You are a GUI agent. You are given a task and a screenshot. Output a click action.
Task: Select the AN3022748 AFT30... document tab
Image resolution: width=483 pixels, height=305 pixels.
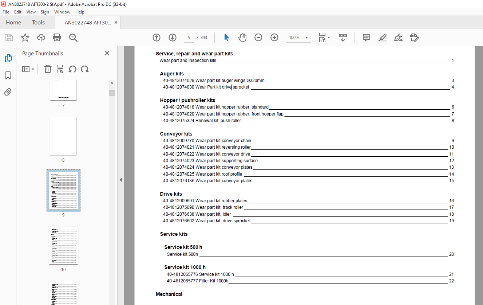88,23
